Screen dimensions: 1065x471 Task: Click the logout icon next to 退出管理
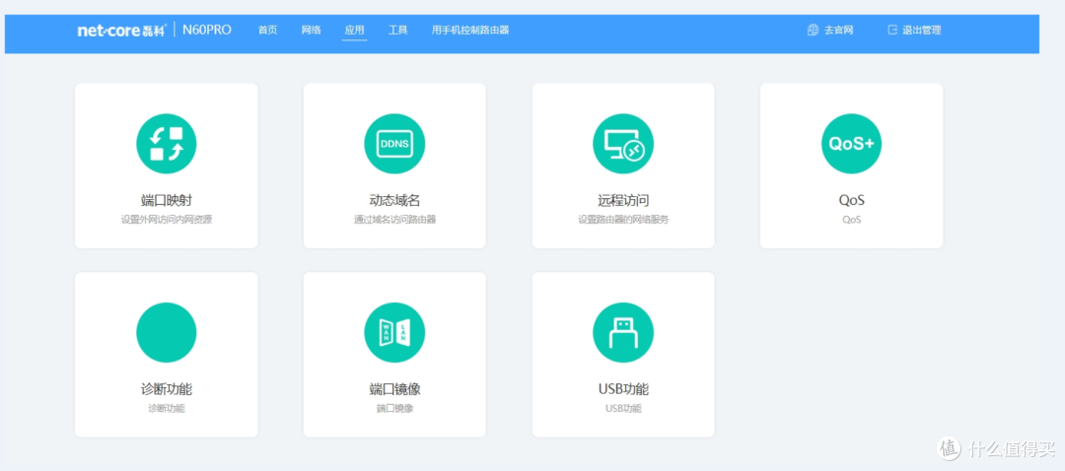pyautogui.click(x=892, y=30)
